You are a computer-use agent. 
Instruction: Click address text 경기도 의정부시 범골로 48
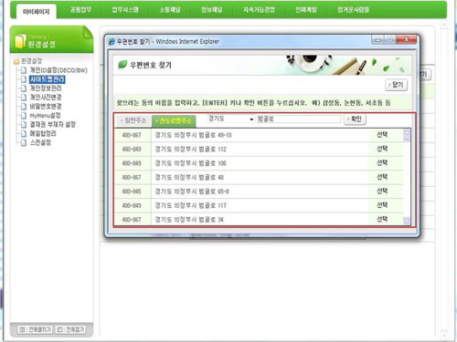(x=189, y=177)
